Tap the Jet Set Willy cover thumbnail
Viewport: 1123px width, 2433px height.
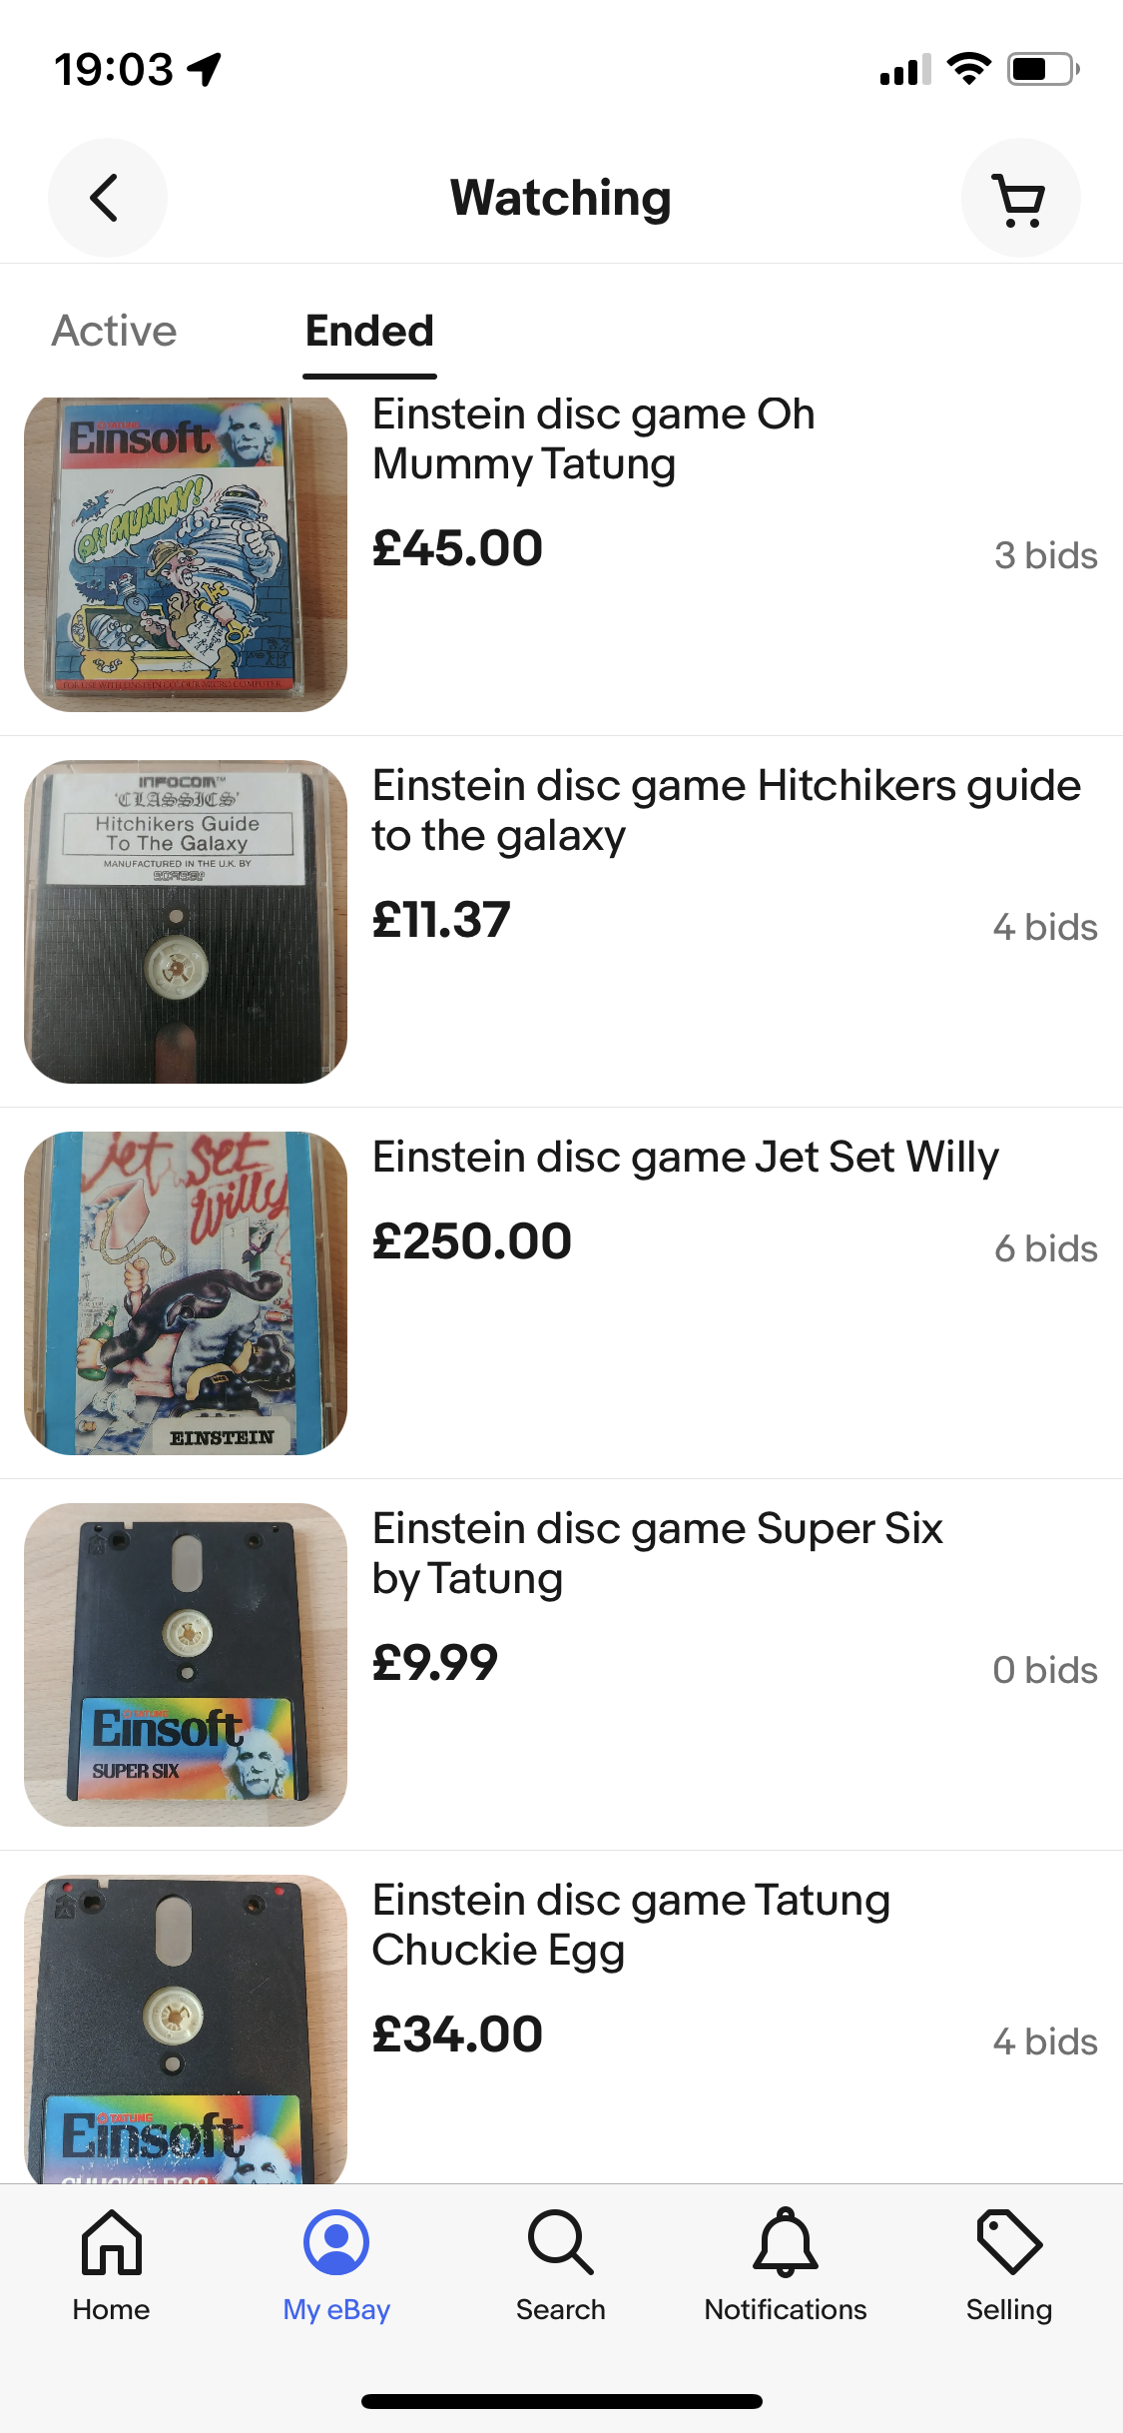[186, 1293]
